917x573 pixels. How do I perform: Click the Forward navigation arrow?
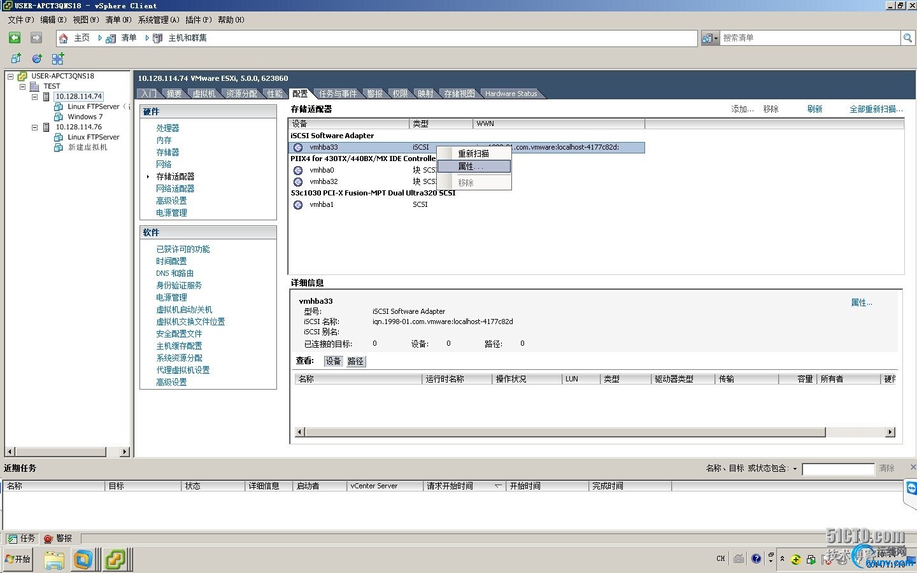pyautogui.click(x=36, y=38)
